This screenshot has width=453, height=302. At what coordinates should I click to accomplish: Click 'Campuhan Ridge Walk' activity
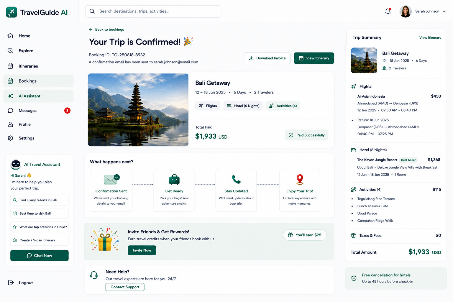(x=375, y=221)
